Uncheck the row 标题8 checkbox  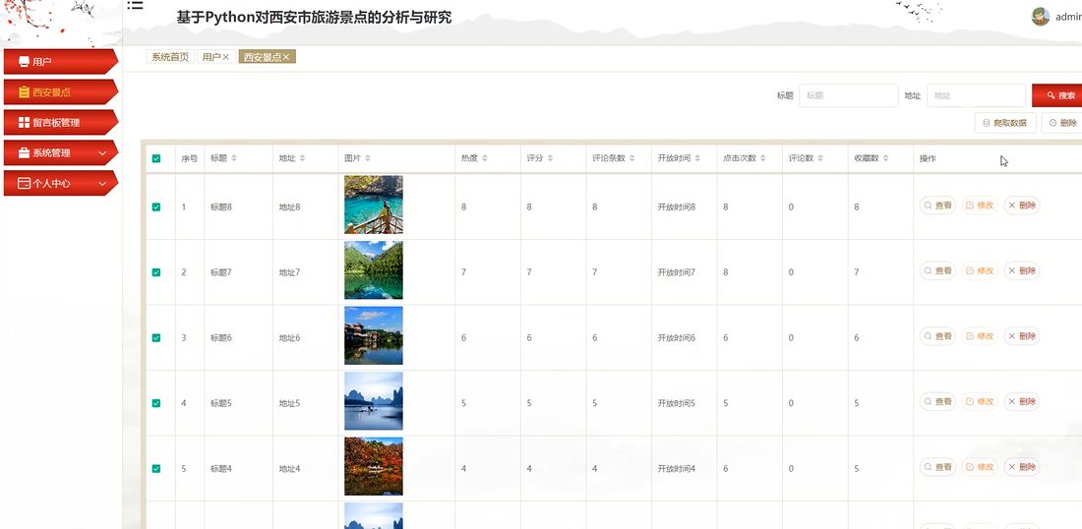[156, 206]
